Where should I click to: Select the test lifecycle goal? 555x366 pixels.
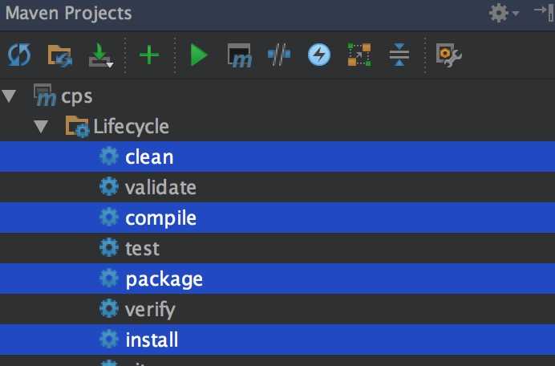click(277, 248)
